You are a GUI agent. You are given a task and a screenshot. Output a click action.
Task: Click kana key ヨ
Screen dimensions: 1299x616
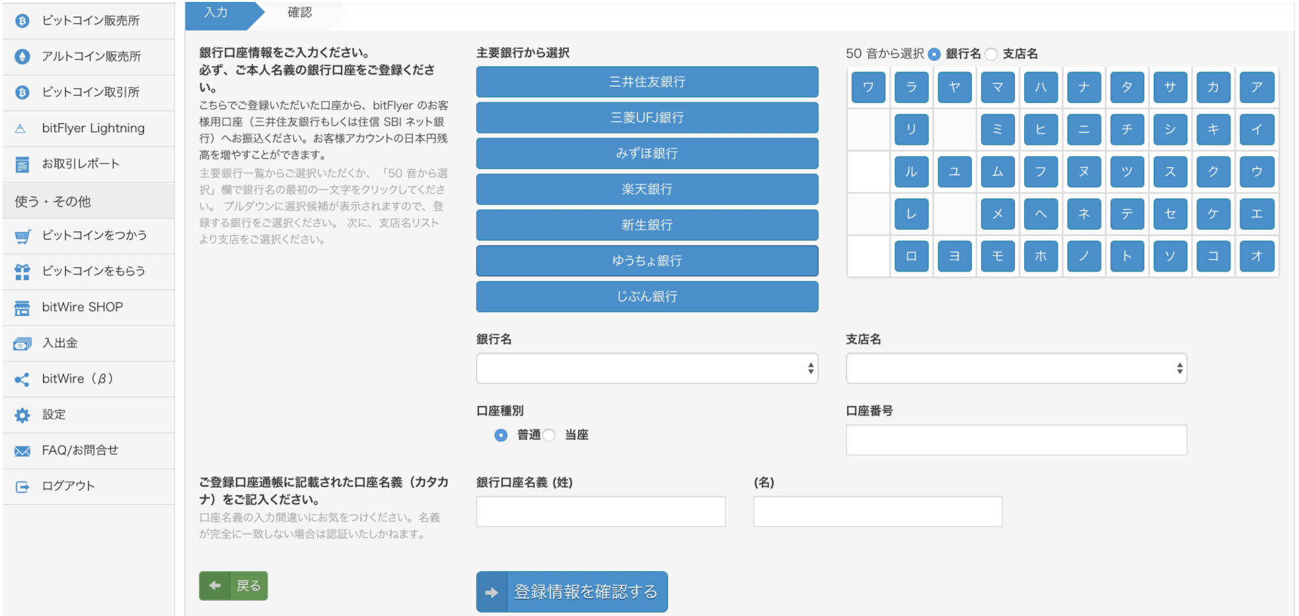click(x=954, y=256)
